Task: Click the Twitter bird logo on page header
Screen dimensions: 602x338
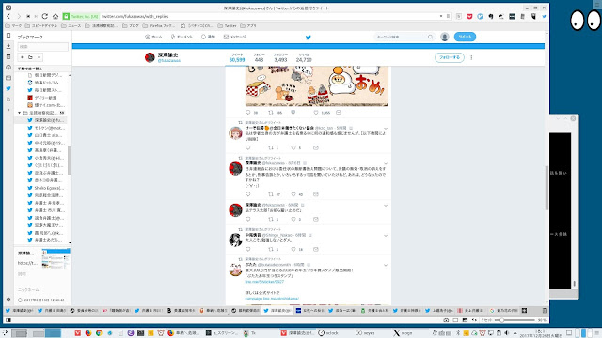Action: [x=308, y=38]
